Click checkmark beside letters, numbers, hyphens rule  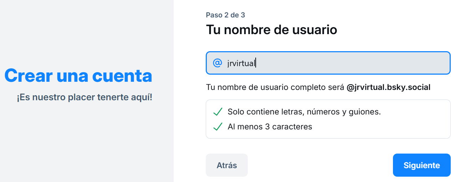click(x=218, y=112)
